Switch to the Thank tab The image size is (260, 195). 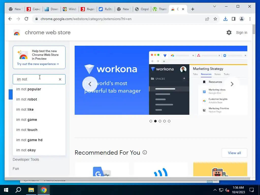coord(160,9)
